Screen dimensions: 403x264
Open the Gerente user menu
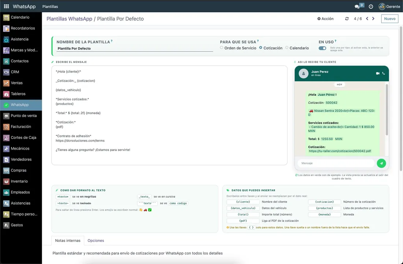click(389, 7)
